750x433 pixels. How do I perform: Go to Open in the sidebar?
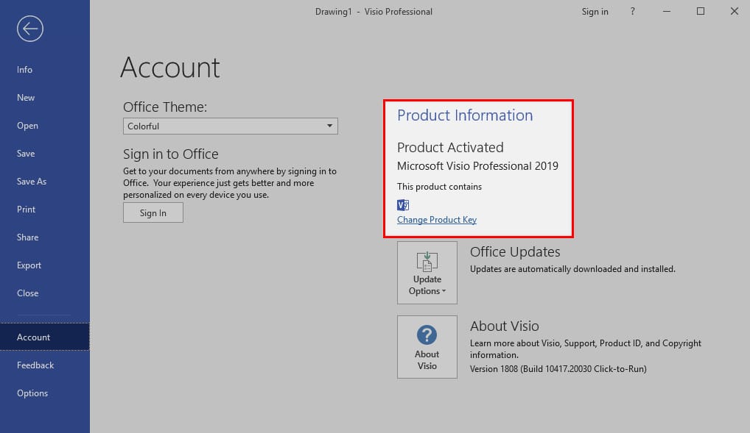(x=27, y=126)
